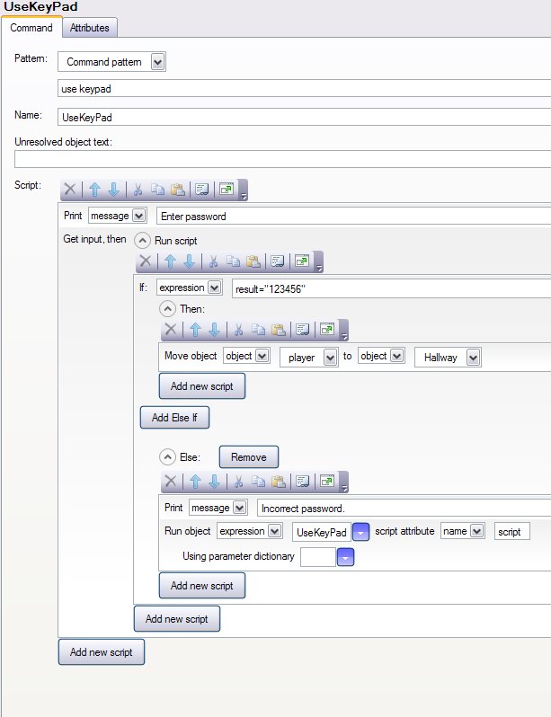551x717 pixels.
Task: Open the Command pattern dropdown
Action: tap(158, 62)
